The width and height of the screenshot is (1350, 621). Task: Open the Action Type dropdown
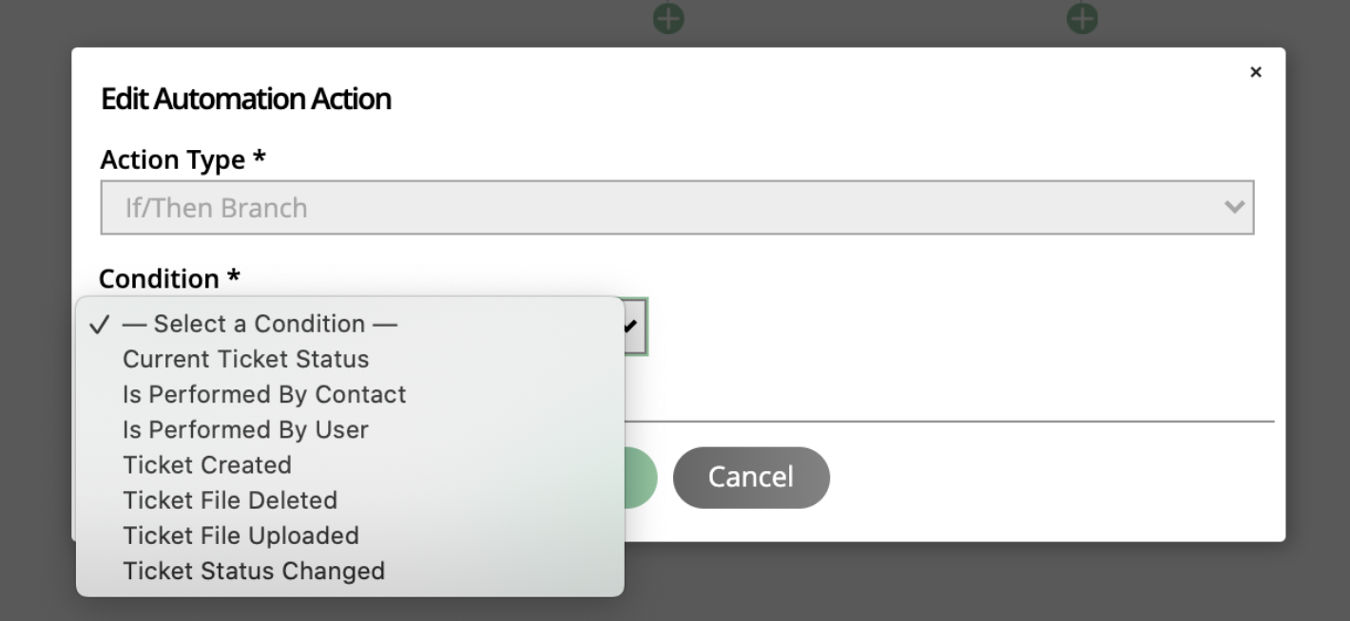[676, 207]
